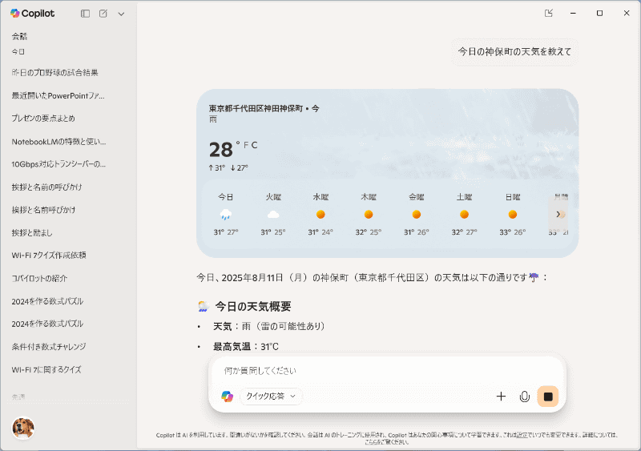
Task: Open the 挨拶と名前の呼びかけ conversation
Action: pyautogui.click(x=46, y=187)
